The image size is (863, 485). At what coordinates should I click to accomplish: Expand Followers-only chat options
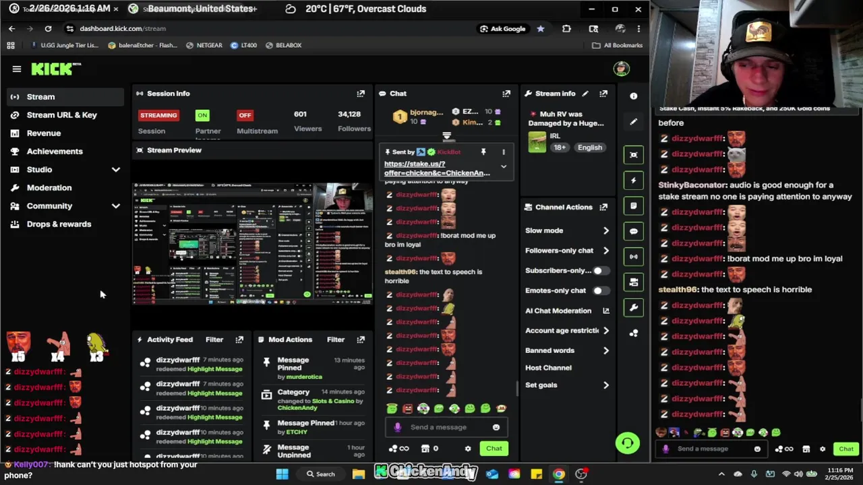pyautogui.click(x=606, y=251)
